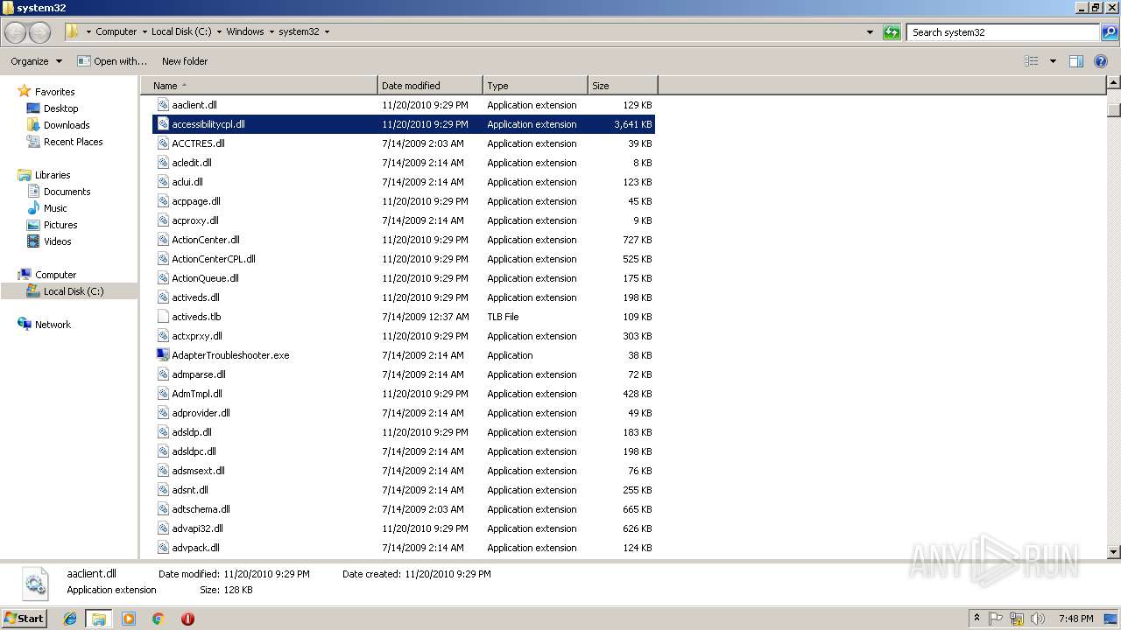Sort by Date modified column header

pos(430,86)
